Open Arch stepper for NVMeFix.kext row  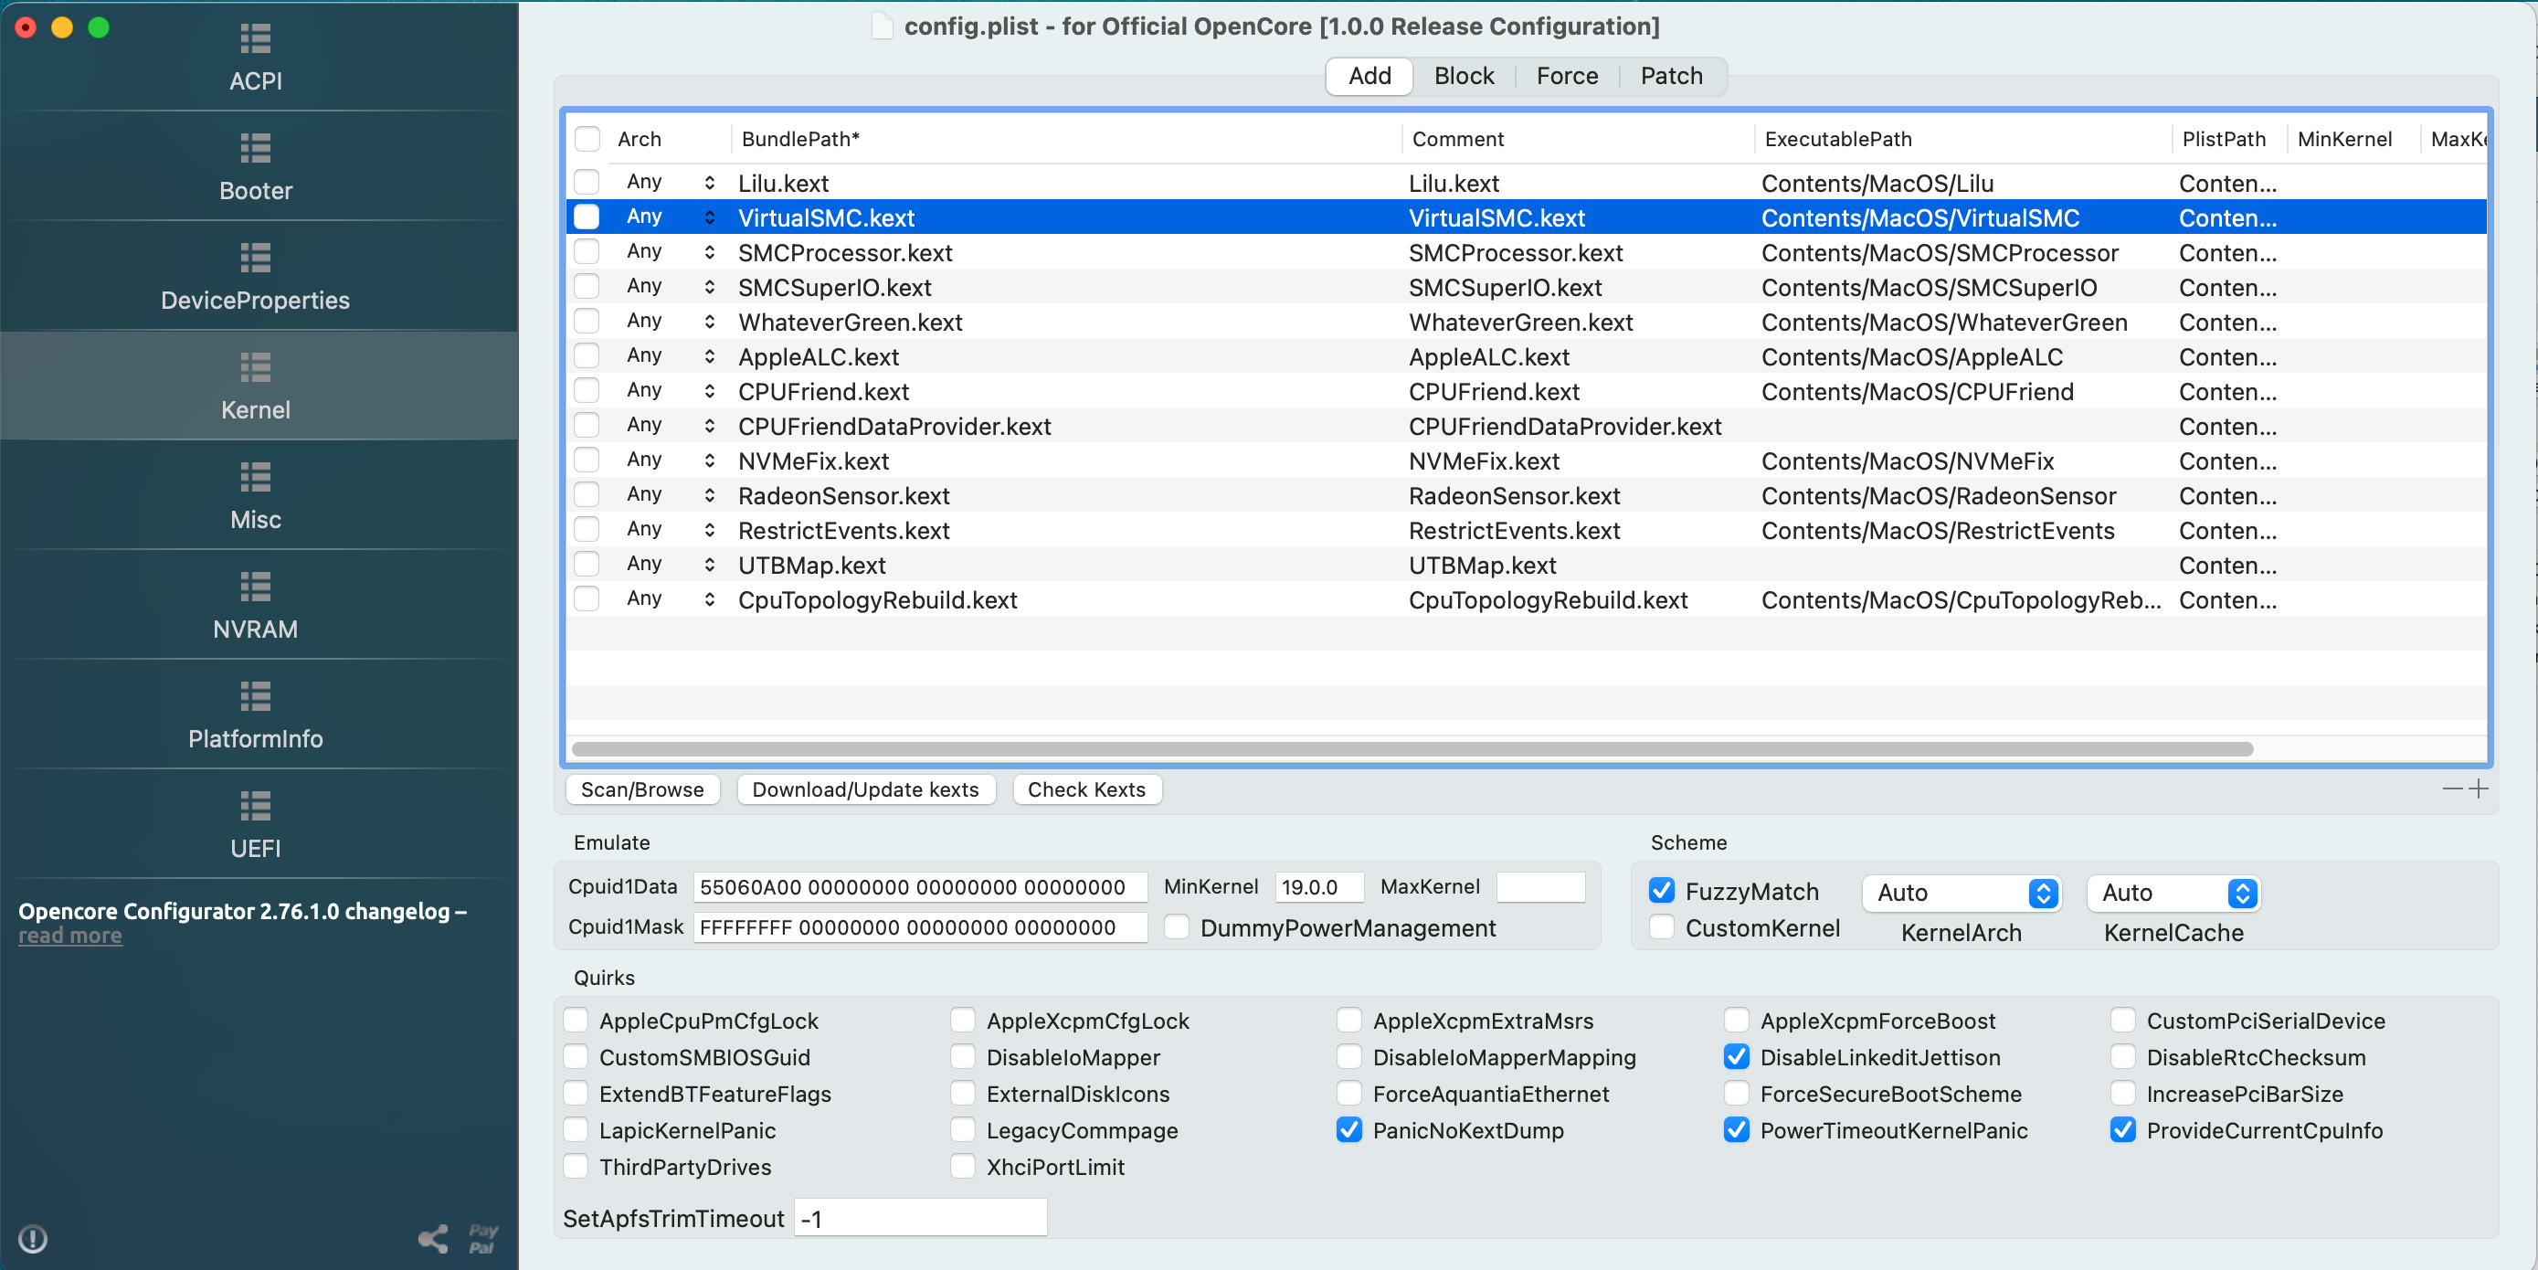coord(709,460)
